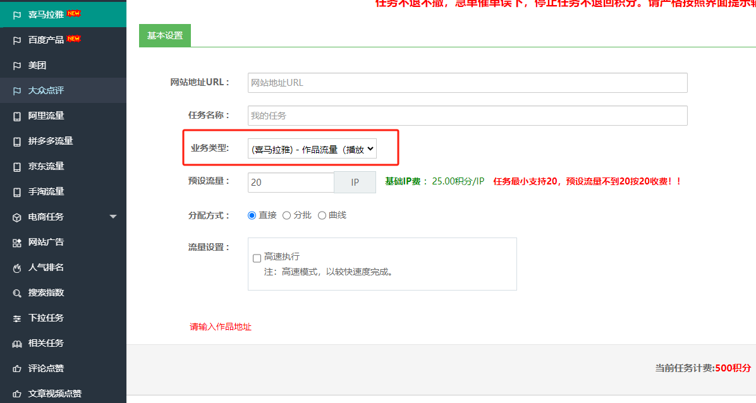Select the 直接 radio option

(252, 215)
